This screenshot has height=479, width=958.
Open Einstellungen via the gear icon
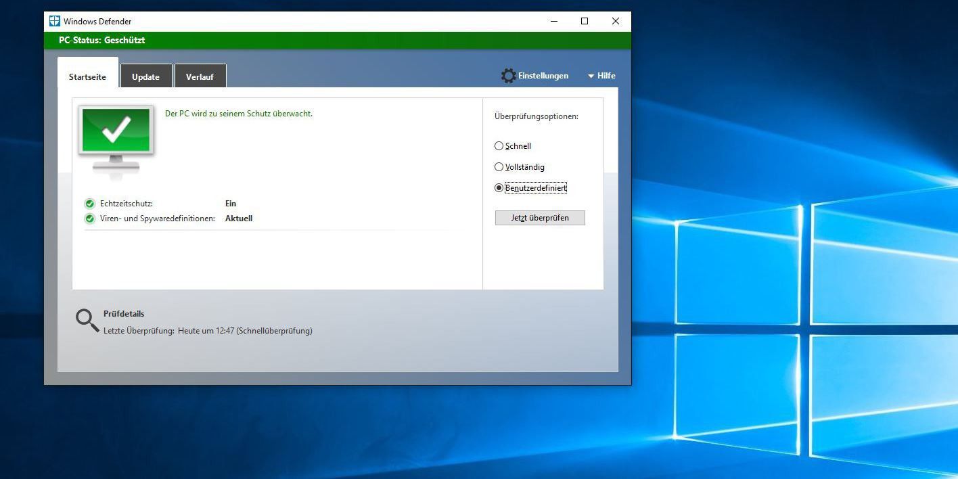click(508, 76)
